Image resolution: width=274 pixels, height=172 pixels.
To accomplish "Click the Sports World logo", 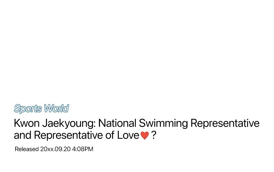I will click(x=41, y=109).
